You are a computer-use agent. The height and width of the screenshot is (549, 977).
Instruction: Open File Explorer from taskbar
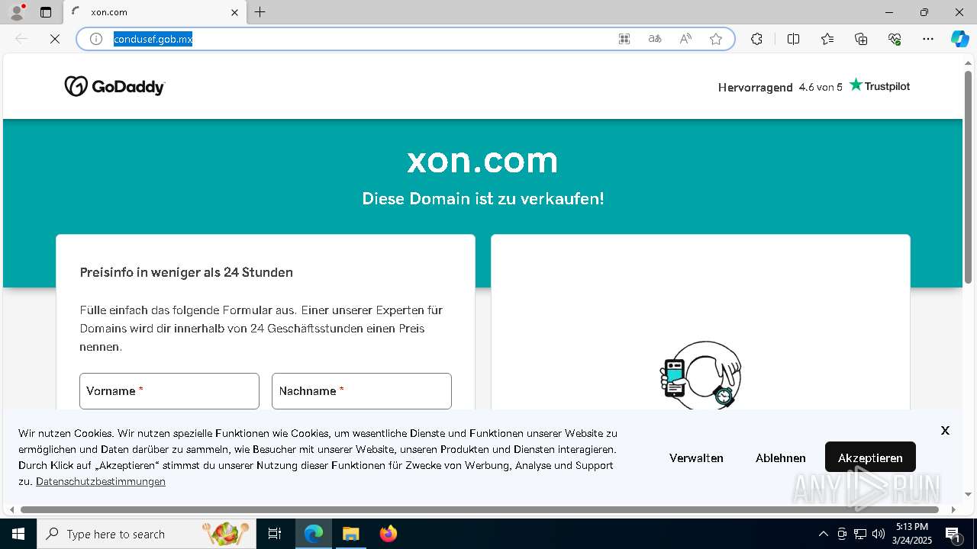tap(350, 534)
